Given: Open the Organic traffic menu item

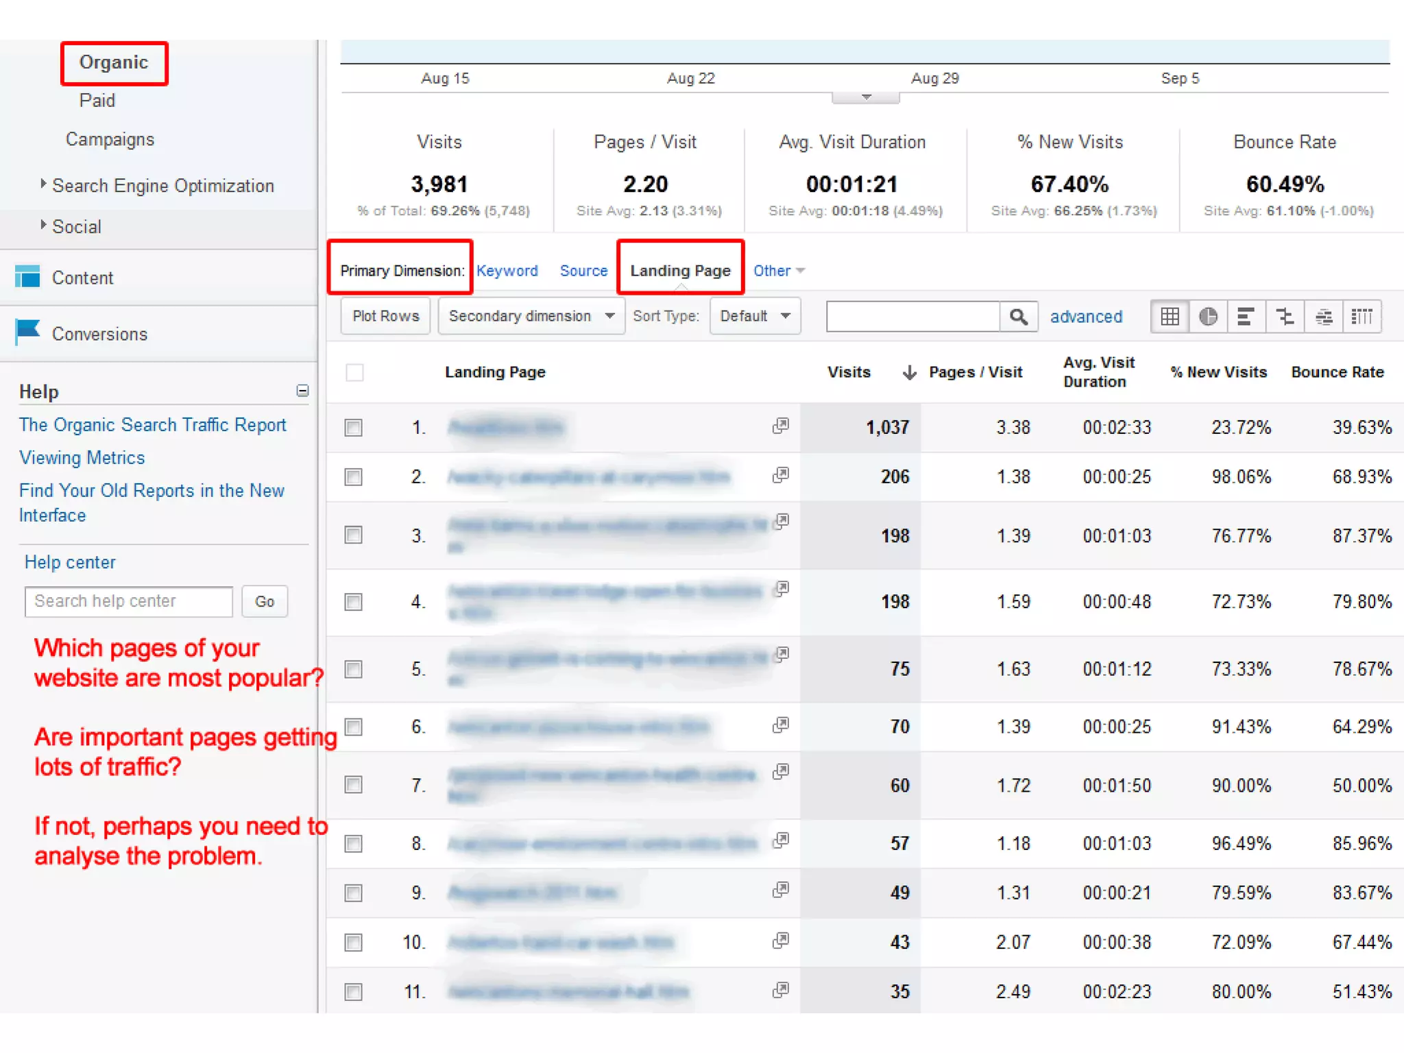Looking at the screenshot, I should coord(114,62).
